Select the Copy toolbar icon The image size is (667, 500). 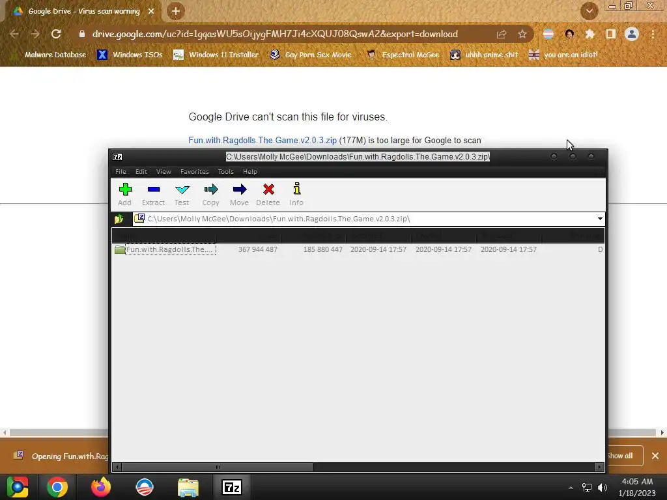(x=210, y=189)
